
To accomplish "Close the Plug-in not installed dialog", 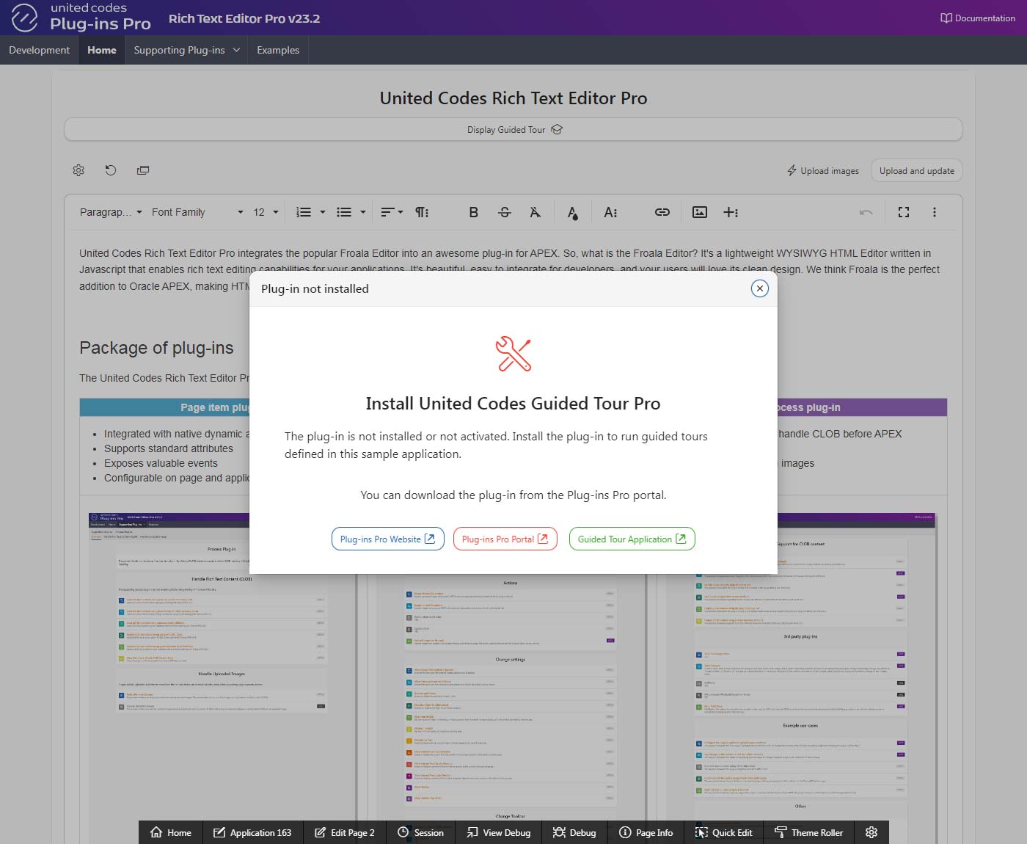I will point(760,288).
